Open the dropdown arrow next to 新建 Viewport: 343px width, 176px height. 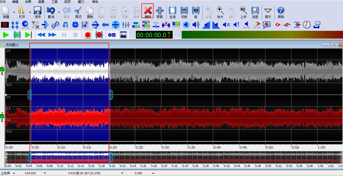point(14,12)
